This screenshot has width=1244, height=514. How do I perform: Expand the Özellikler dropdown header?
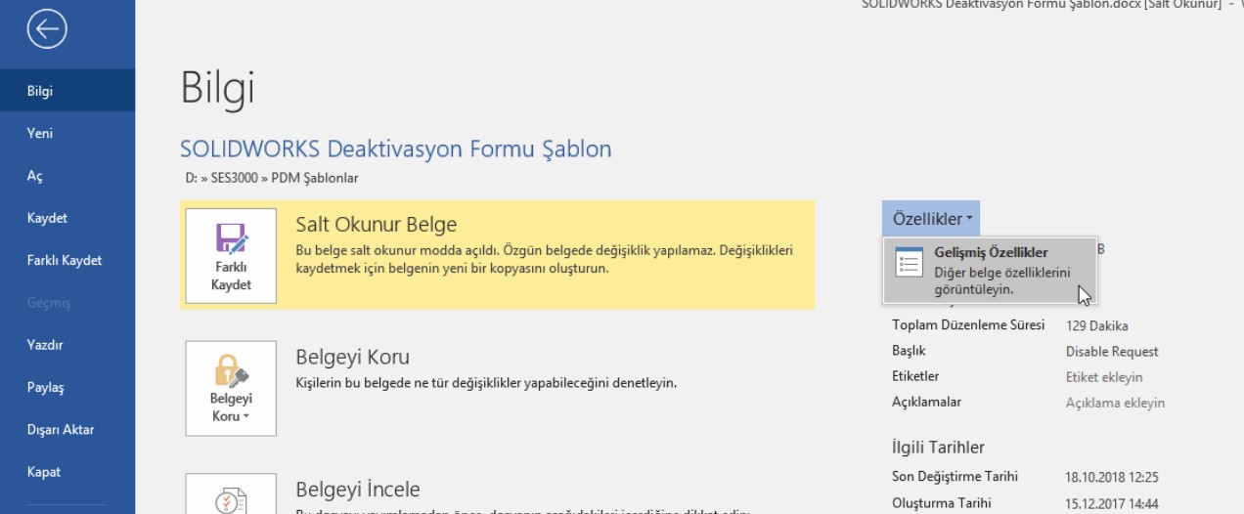930,219
